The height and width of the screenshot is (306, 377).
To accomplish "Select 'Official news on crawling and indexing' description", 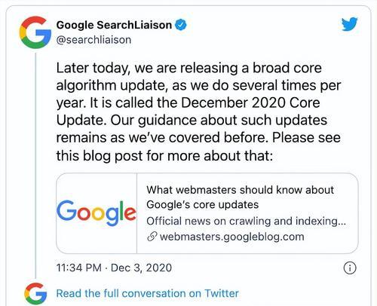I will pyautogui.click(x=247, y=221).
